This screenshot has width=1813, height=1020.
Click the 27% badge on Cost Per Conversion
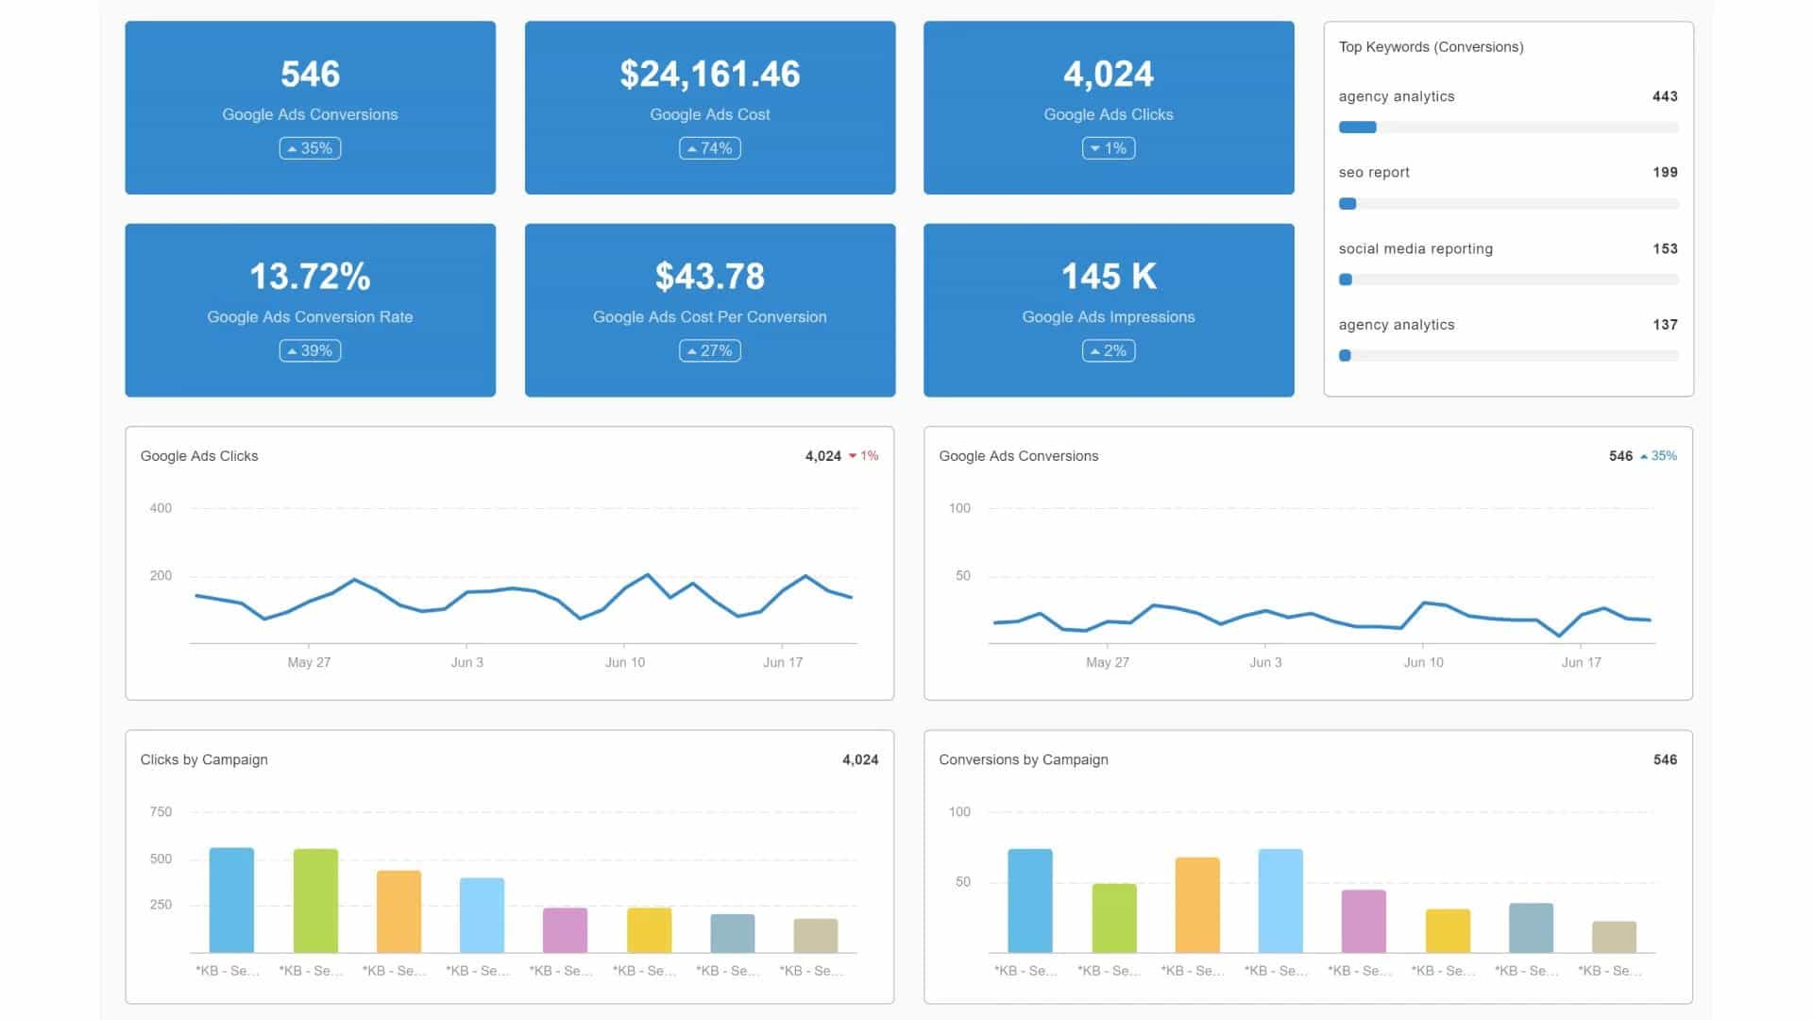tap(709, 350)
